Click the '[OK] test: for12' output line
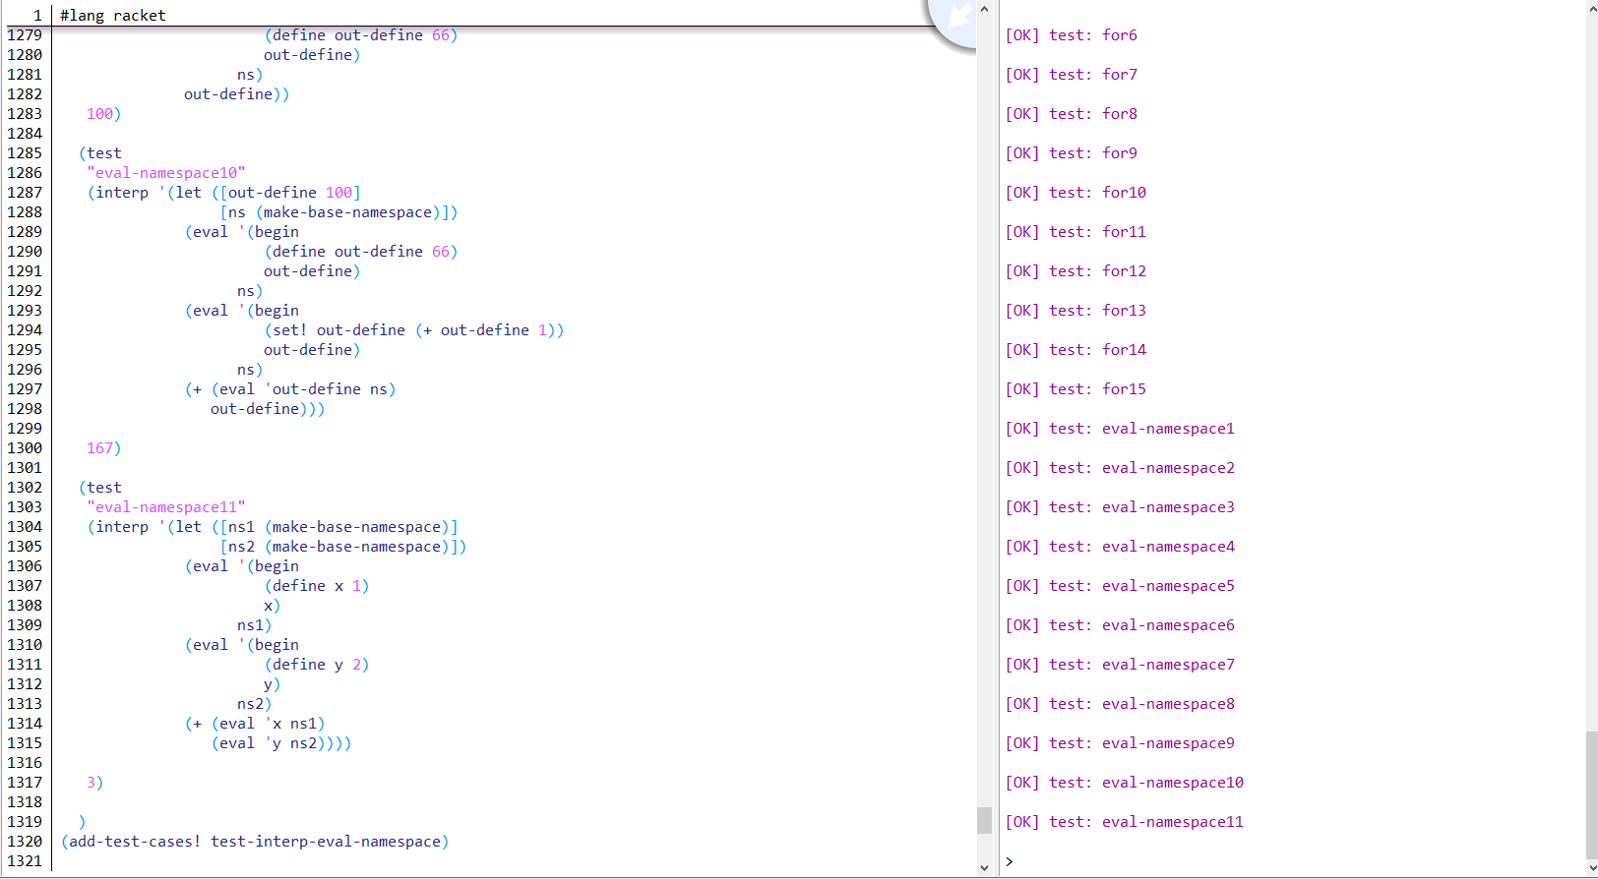 coord(1076,271)
